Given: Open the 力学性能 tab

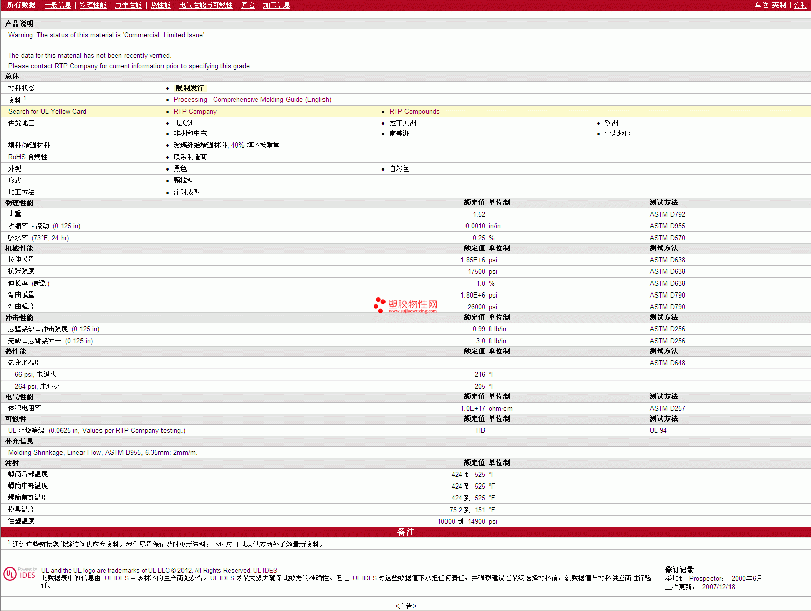Looking at the screenshot, I should 129,5.
